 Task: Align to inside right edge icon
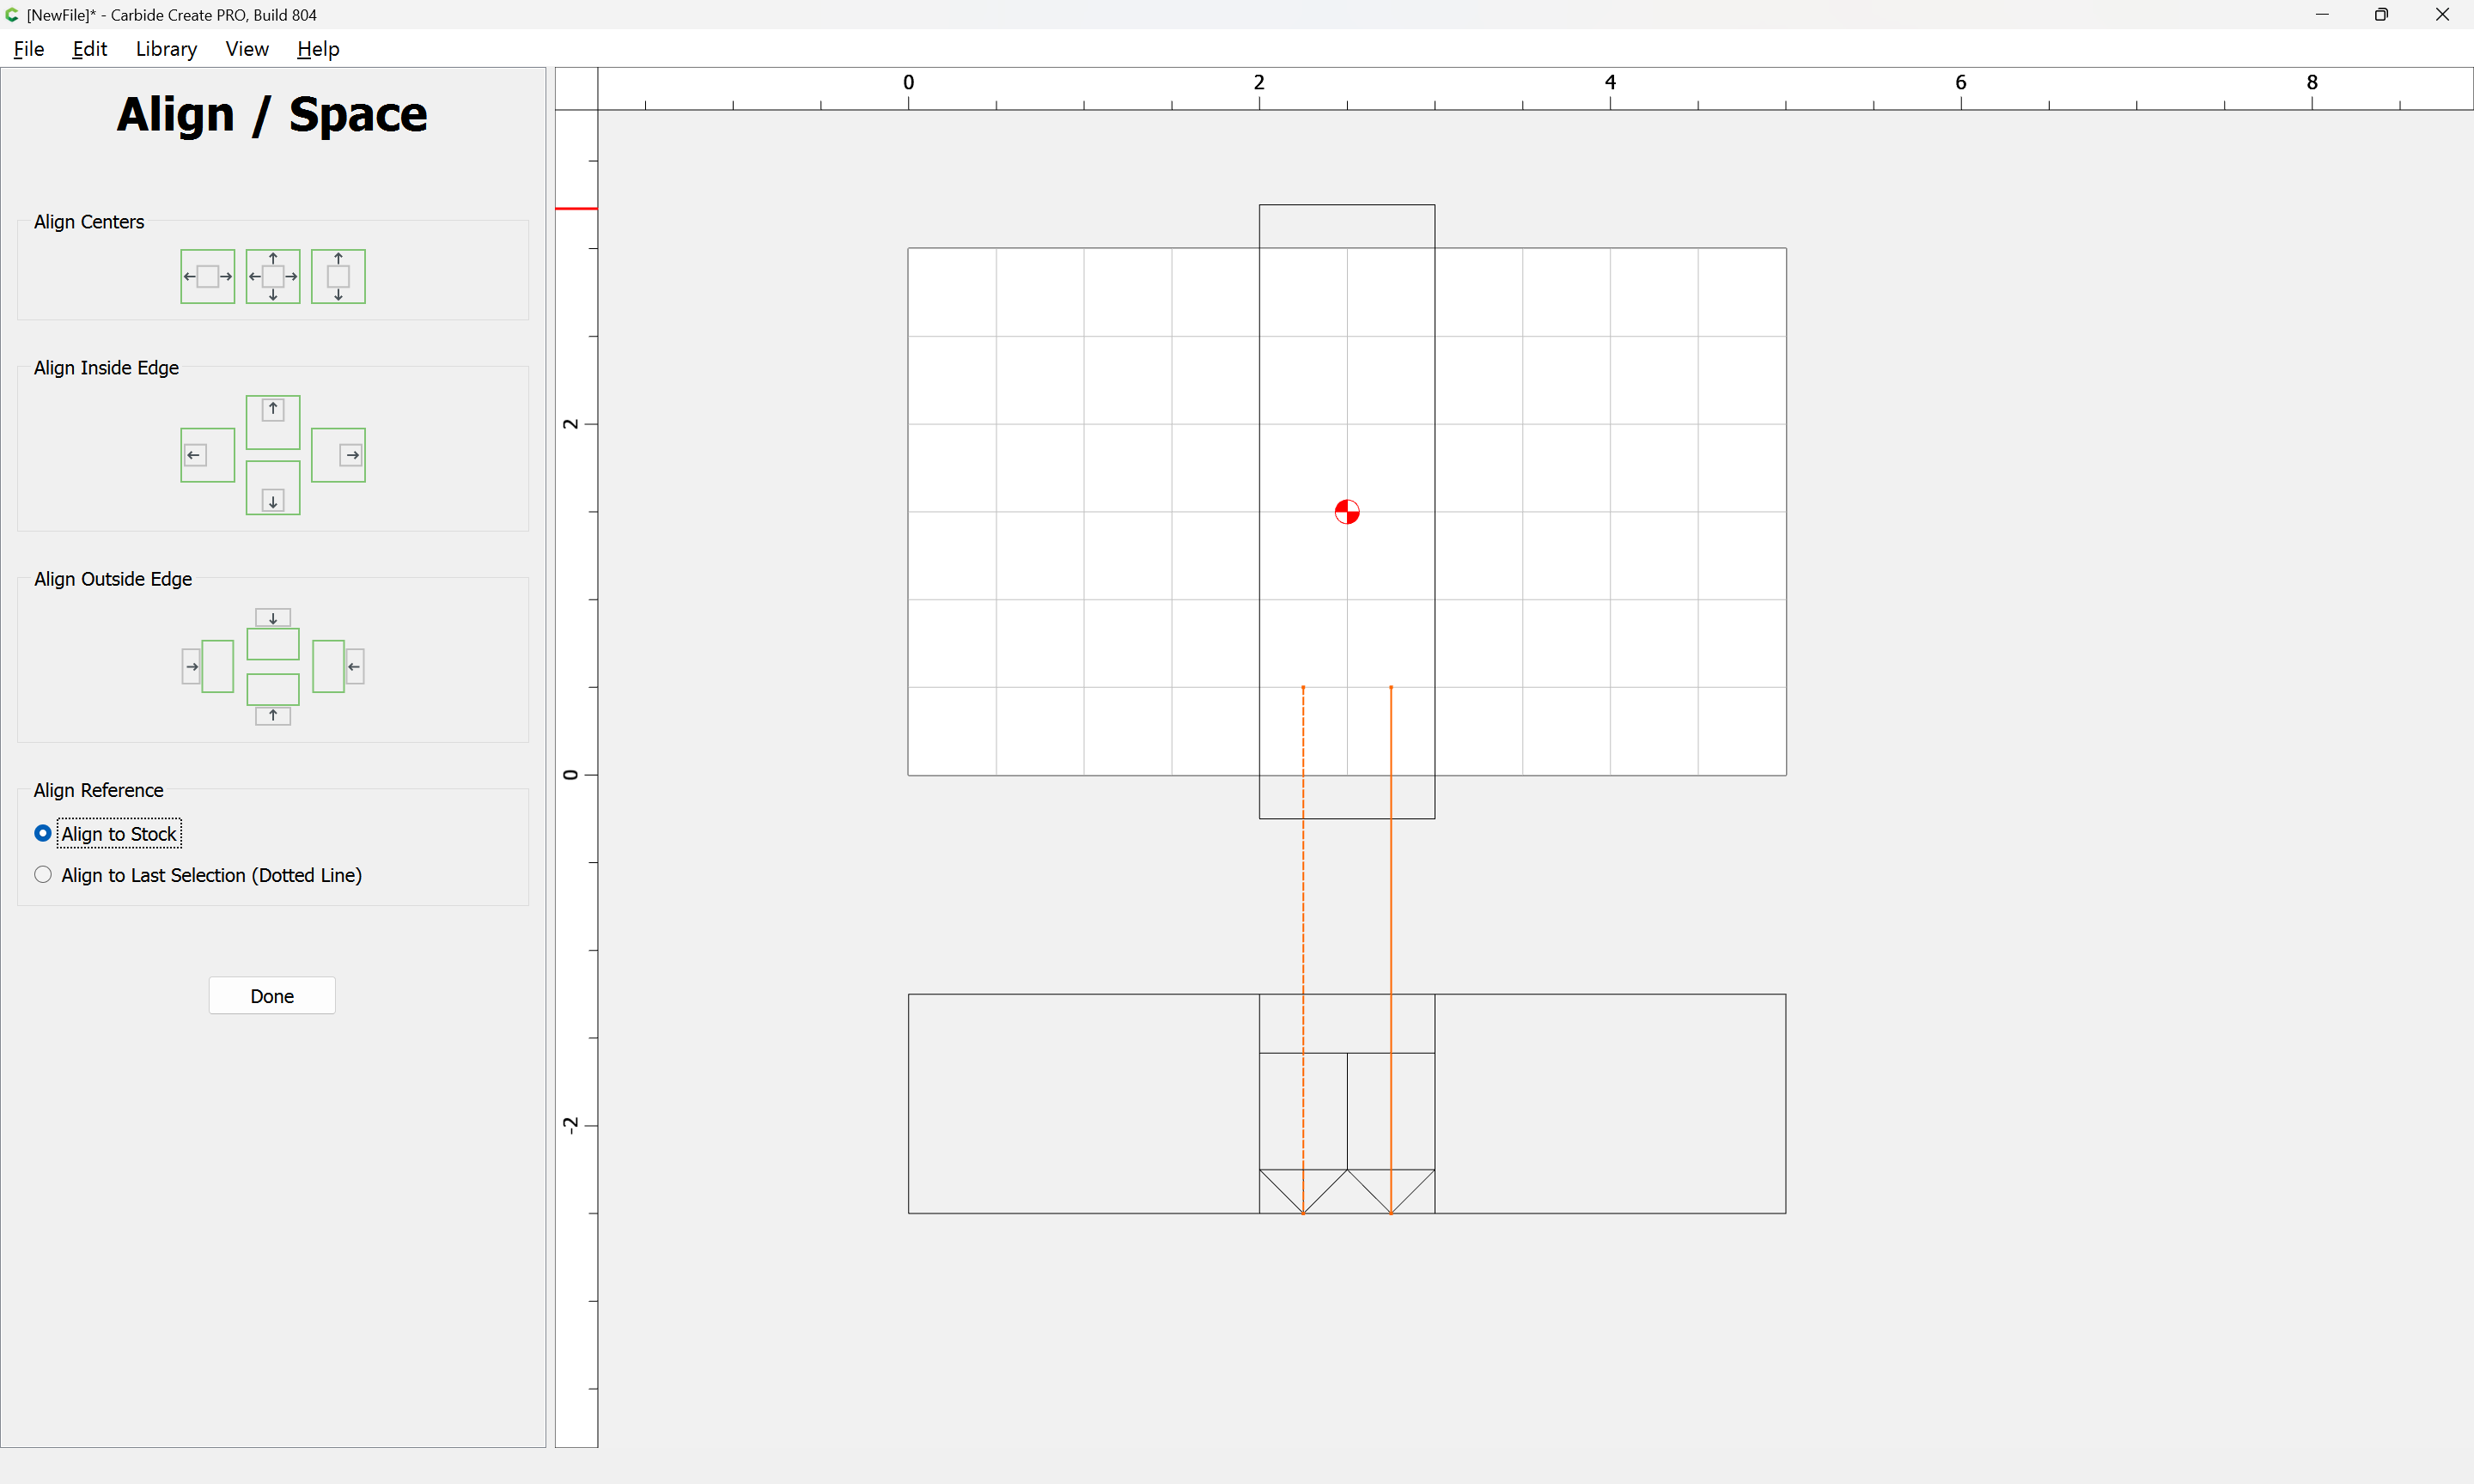click(x=338, y=455)
